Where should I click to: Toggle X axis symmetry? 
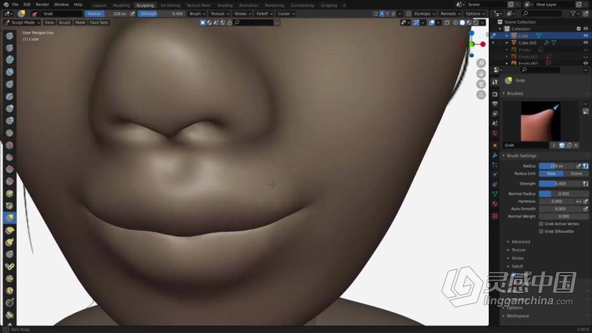click(x=382, y=13)
